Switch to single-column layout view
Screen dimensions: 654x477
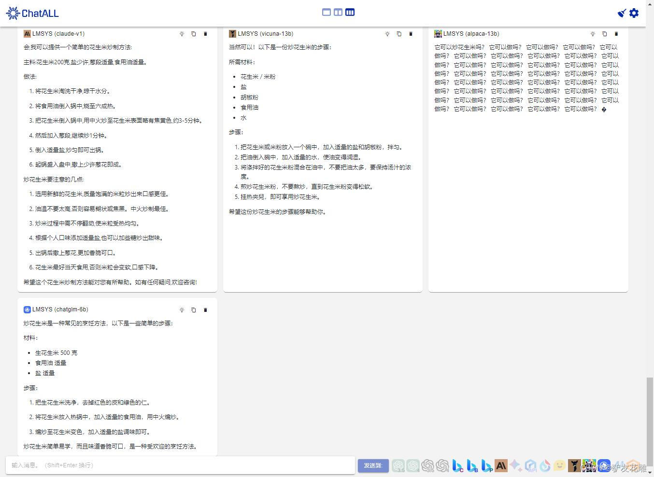pos(327,12)
